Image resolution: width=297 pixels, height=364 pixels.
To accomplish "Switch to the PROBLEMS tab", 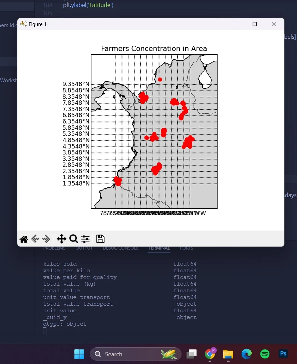I will coord(54,248).
